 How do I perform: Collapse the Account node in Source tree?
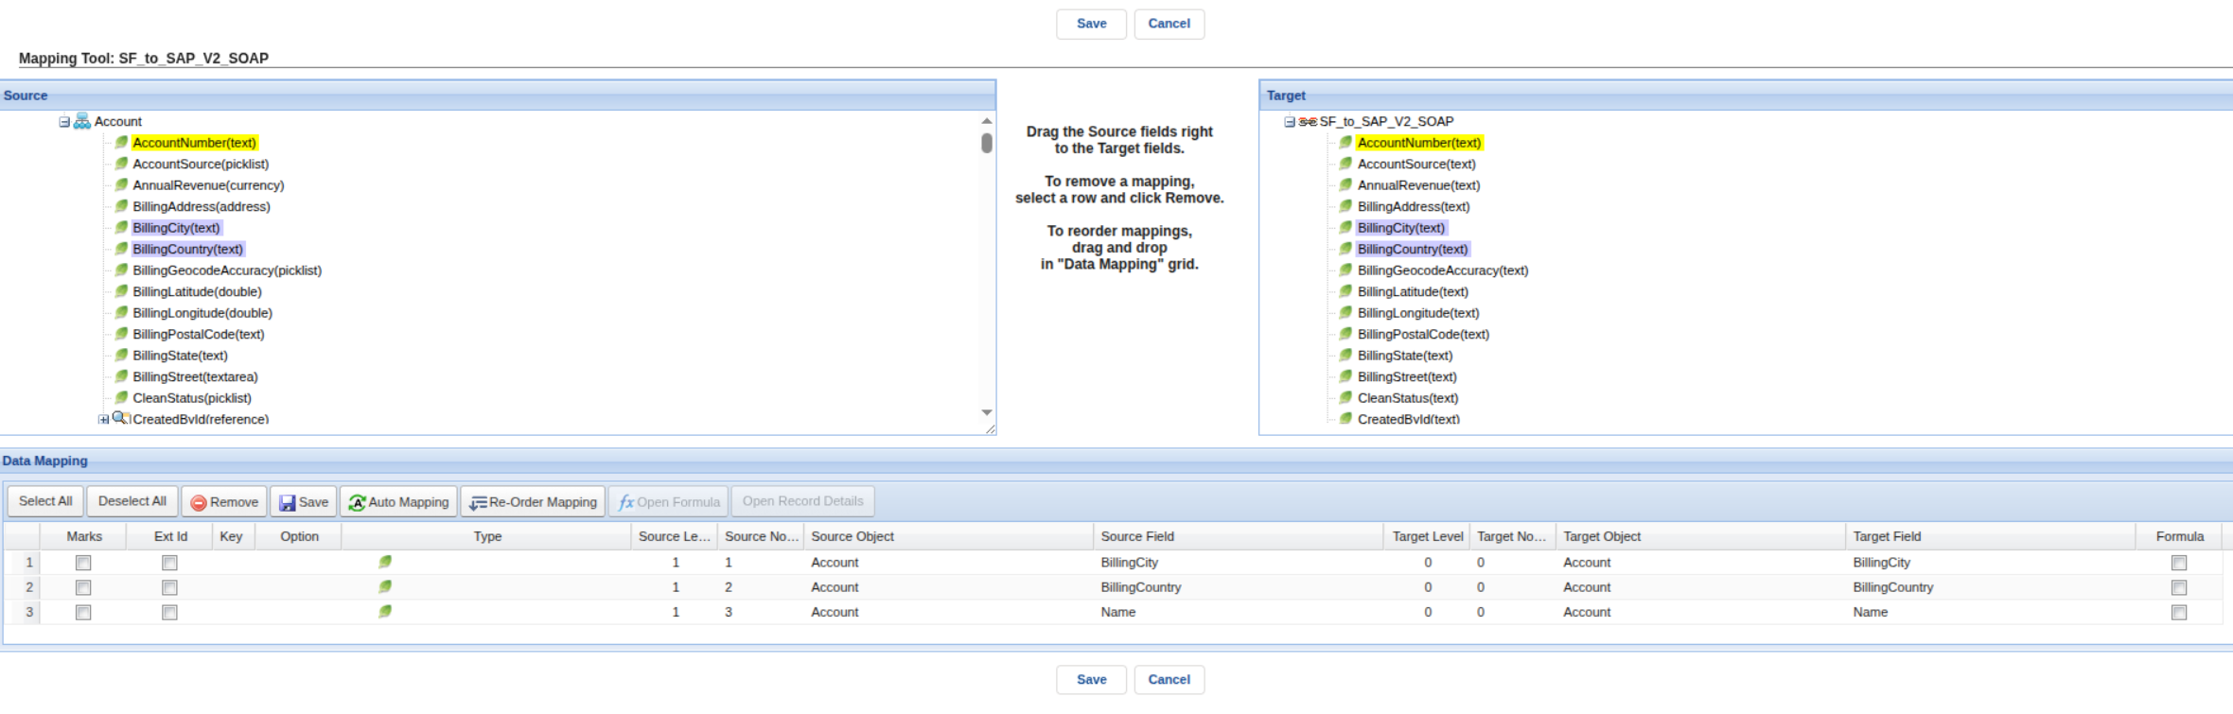tap(64, 122)
